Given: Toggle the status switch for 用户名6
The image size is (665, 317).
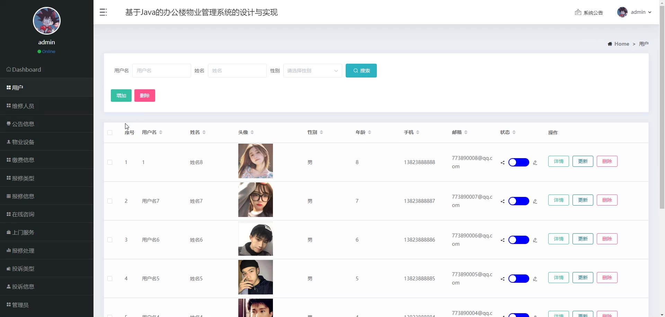Looking at the screenshot, I should point(518,240).
